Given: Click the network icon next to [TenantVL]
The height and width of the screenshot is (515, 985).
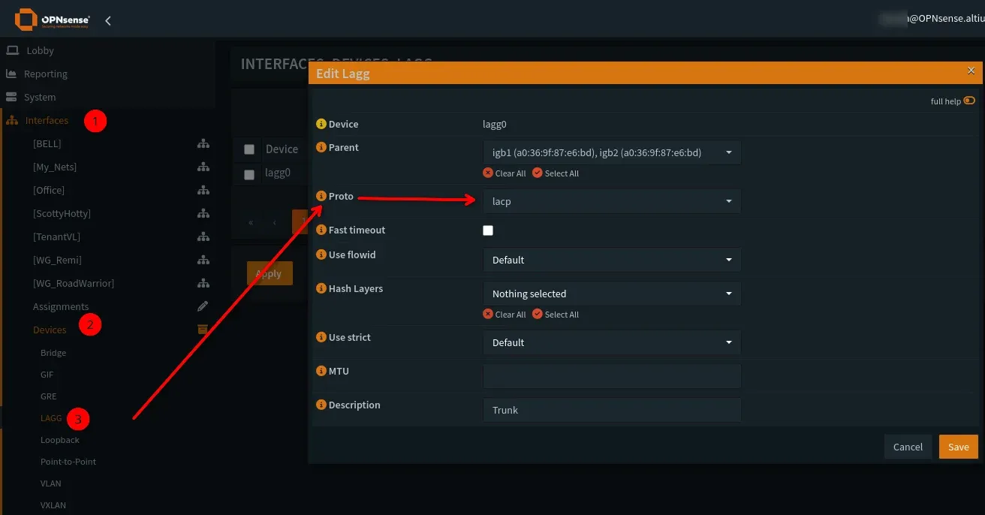Looking at the screenshot, I should (203, 236).
